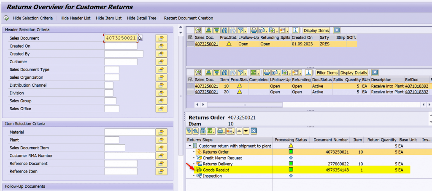
Task: Click the Display Details button
Action: point(354,72)
